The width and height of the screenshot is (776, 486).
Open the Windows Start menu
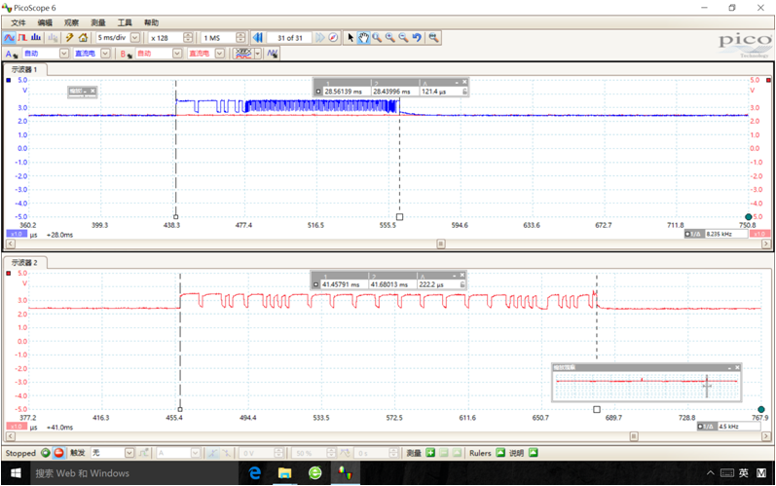(16, 473)
